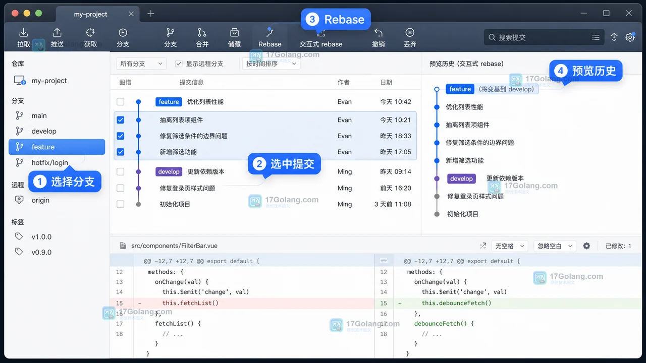The height and width of the screenshot is (363, 646).
Task: Click the 推送 push toolbar icon
Action: (x=57, y=32)
